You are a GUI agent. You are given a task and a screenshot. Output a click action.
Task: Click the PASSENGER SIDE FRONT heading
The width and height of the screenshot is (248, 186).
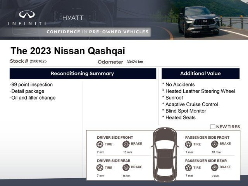[207, 138]
